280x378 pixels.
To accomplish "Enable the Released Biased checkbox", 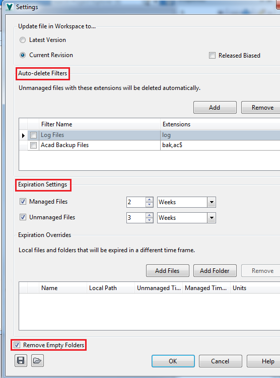I will click(212, 56).
